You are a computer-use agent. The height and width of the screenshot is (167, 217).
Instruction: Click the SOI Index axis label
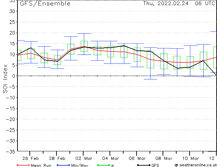click(x=5, y=79)
